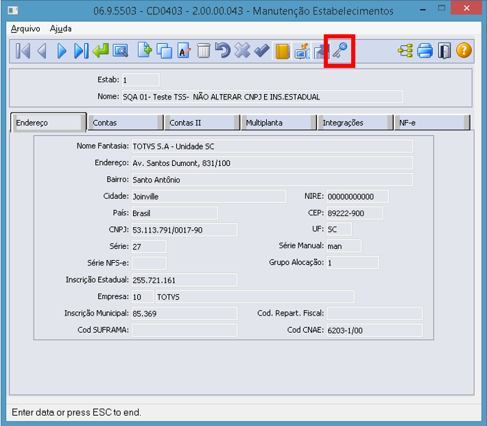Click the Nome field with SQA 01 text

coord(263,97)
